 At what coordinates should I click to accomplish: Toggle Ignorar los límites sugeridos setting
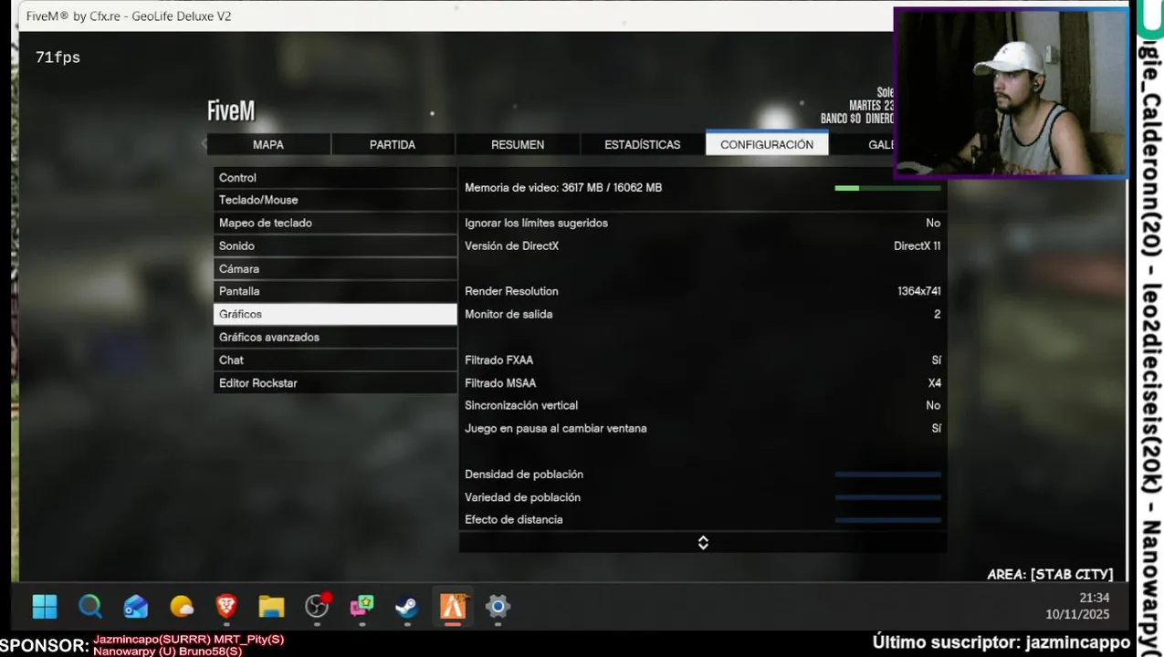(x=702, y=223)
